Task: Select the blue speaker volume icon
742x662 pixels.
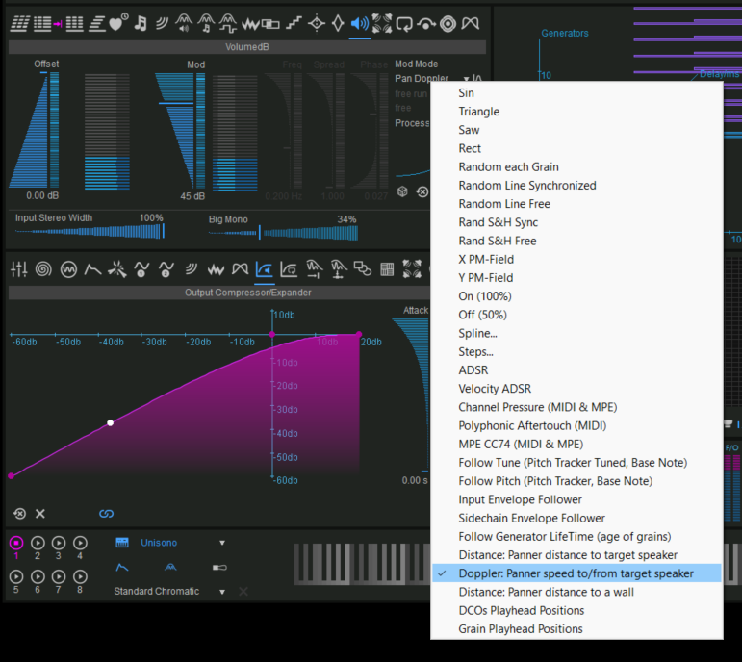Action: click(x=360, y=23)
